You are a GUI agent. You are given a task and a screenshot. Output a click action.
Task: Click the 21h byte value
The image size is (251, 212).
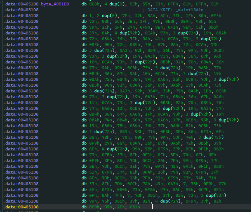(x=106, y=27)
